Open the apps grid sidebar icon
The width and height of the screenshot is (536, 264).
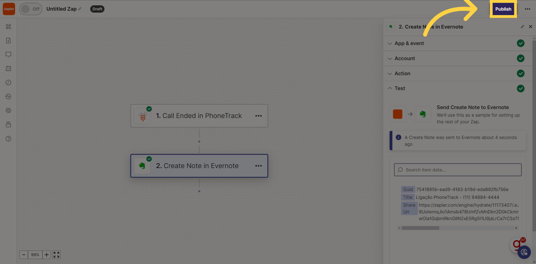pos(8,27)
